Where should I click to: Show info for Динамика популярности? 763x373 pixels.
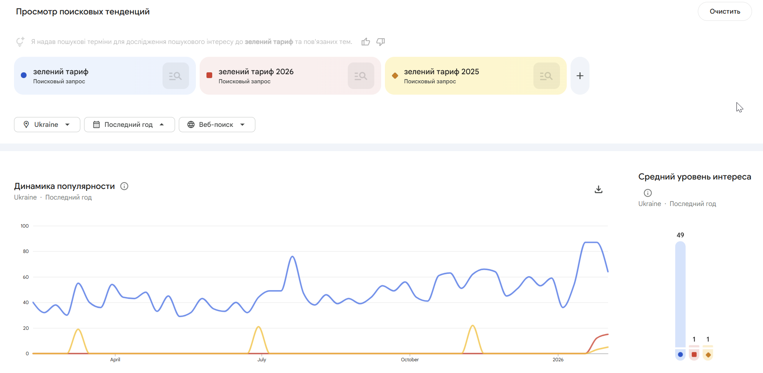[124, 186]
